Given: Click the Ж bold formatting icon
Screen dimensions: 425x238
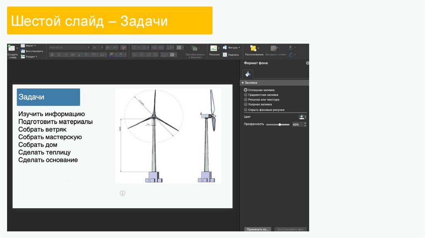Looking at the screenshot, I should tap(52, 54).
